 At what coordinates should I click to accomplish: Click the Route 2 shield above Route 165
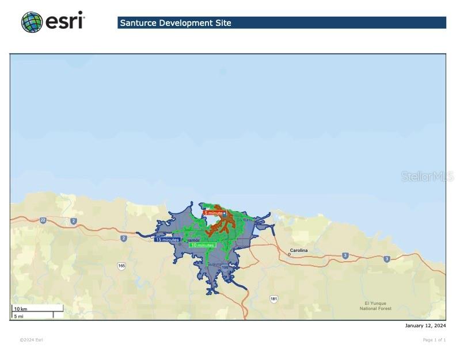pos(124,239)
